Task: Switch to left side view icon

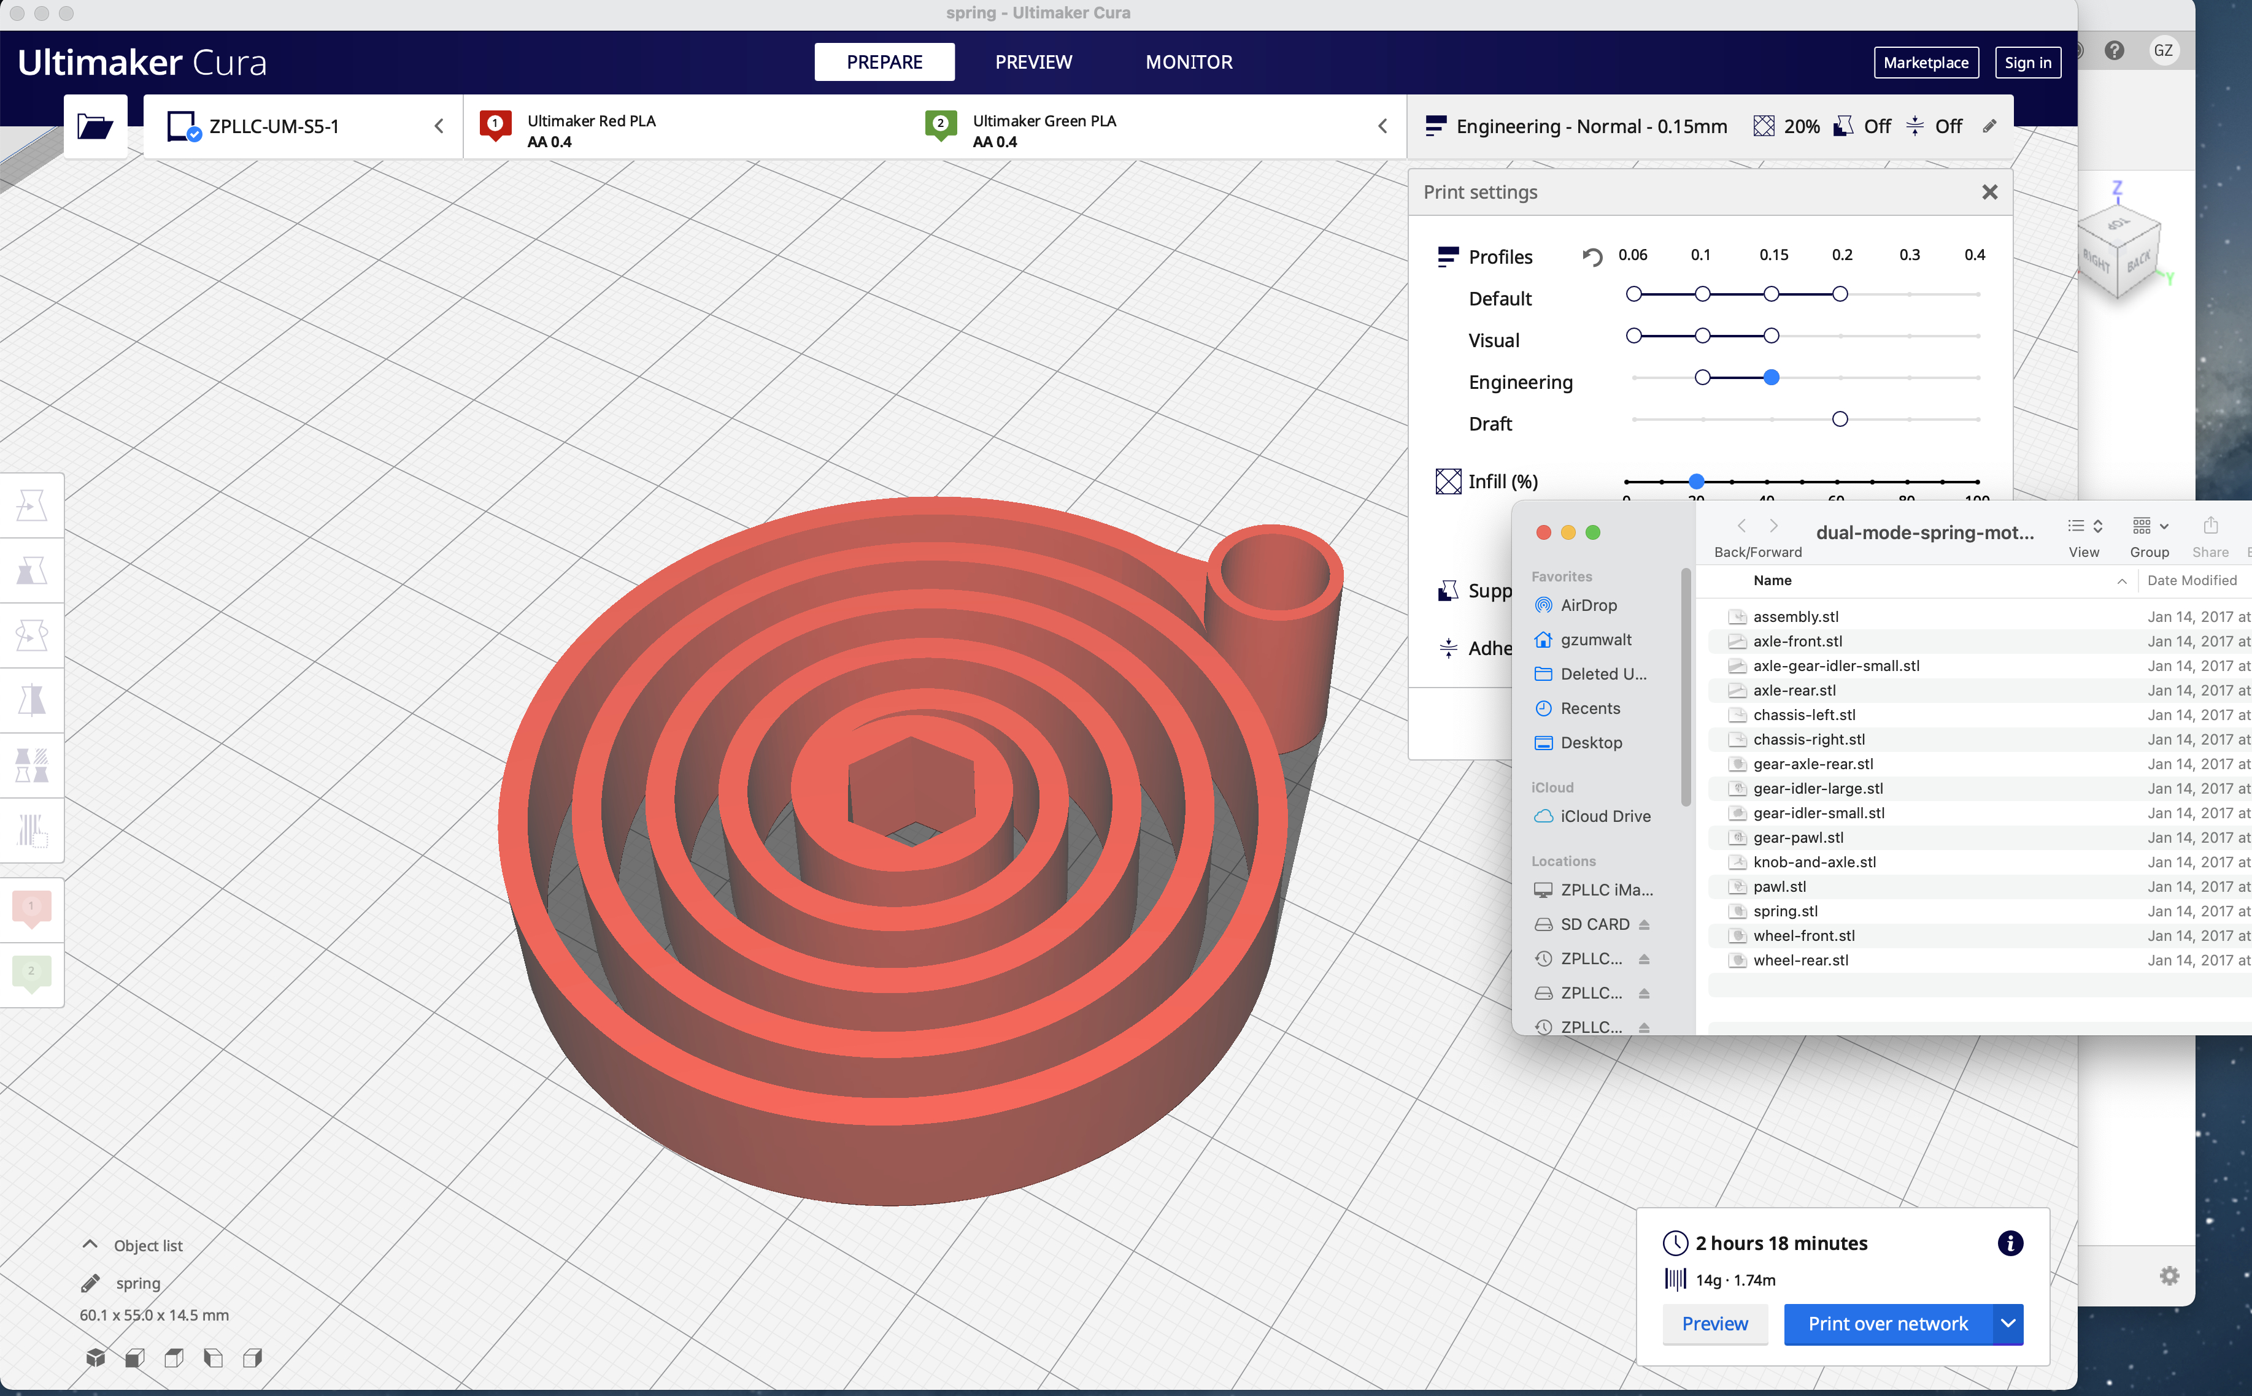Action: (x=214, y=1357)
